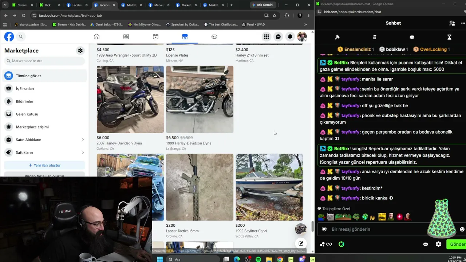466x262 pixels.
Task: Open the Kim Milyoner Olmak bookmark
Action: pyautogui.click(x=145, y=24)
